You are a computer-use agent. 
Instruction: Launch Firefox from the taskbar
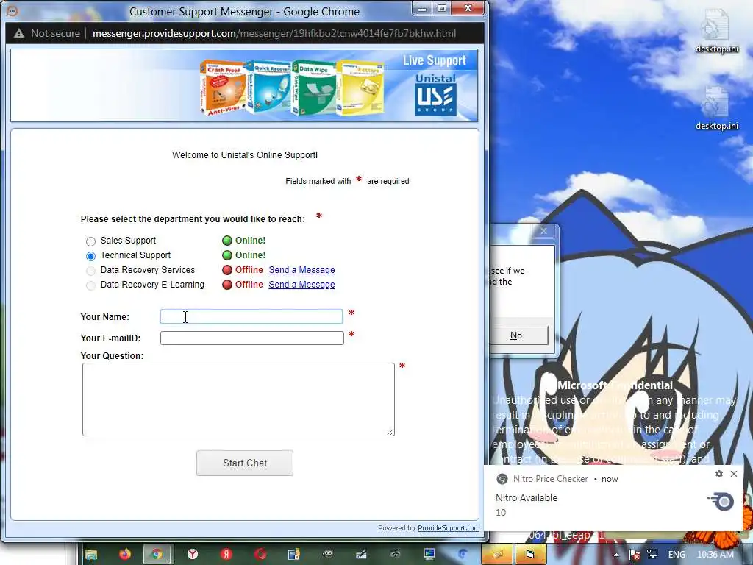click(125, 555)
